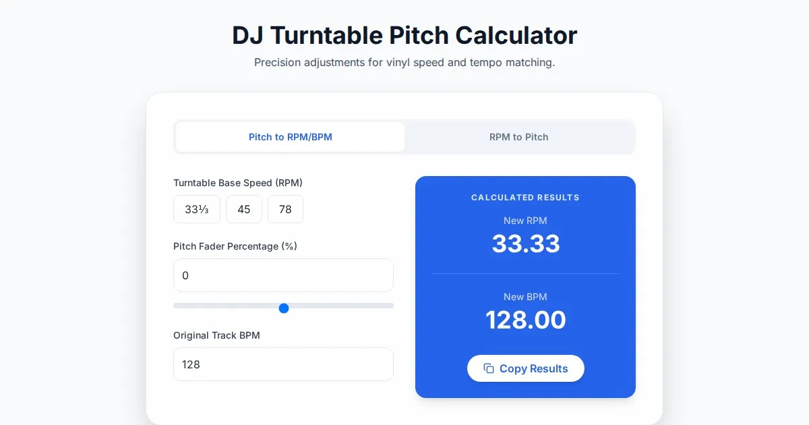The image size is (809, 425).
Task: Set base speed to 45 RPM
Action: tap(244, 209)
